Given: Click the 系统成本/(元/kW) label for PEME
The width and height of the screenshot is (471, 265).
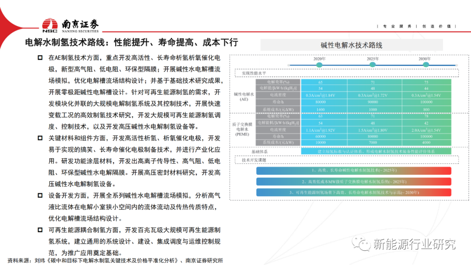Looking at the screenshot, I should tap(277, 143).
